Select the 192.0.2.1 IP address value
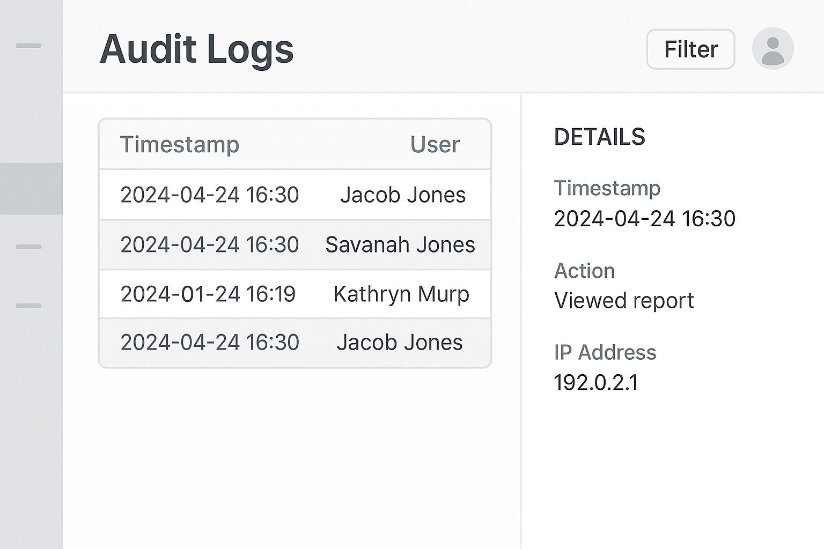 (x=595, y=383)
